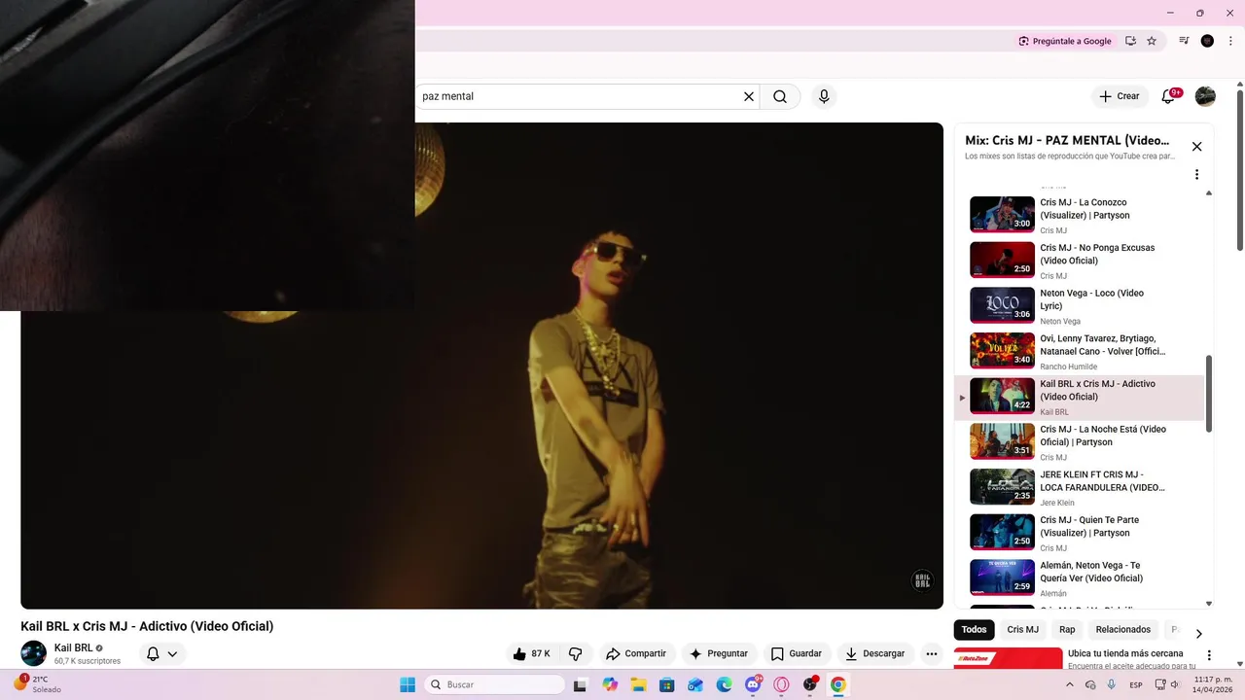Select the Todos filter chip

(974, 630)
